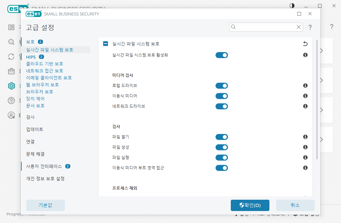
Task: Click inside the settings search field
Action: pos(263,27)
